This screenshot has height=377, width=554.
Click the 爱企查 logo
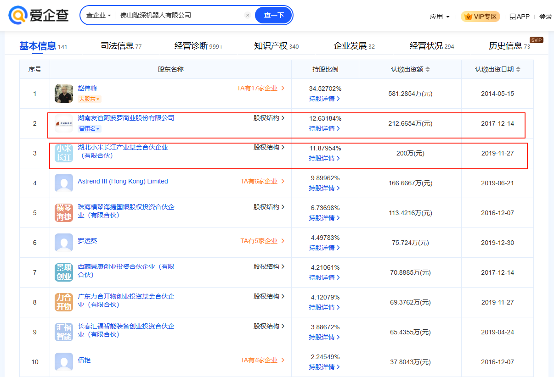tap(39, 15)
